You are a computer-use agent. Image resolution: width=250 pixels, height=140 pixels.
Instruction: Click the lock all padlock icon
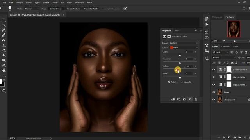coord(236,63)
